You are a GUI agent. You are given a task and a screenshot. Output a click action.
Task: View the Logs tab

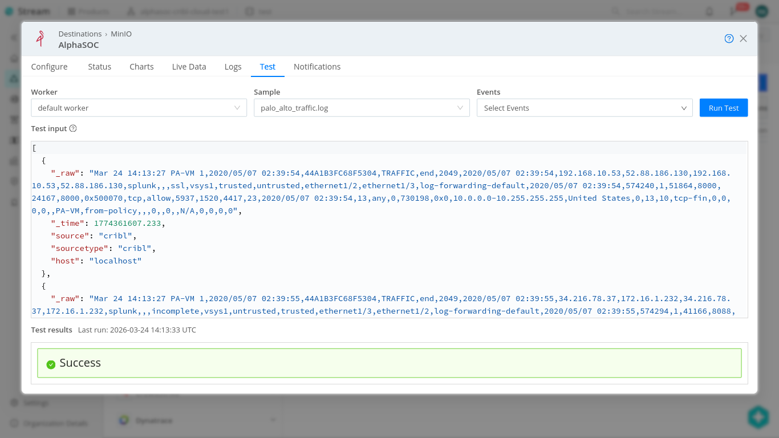pos(233,67)
